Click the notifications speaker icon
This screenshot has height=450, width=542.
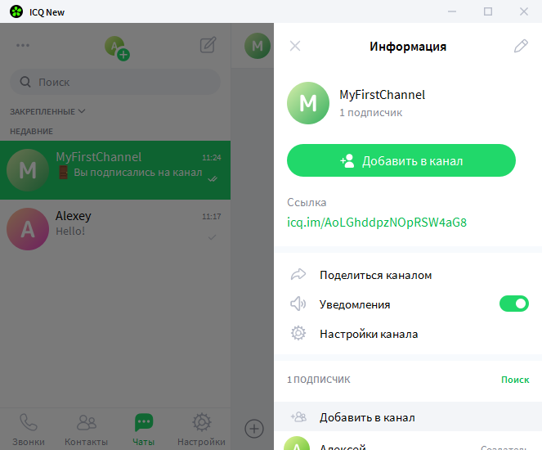pyautogui.click(x=298, y=304)
